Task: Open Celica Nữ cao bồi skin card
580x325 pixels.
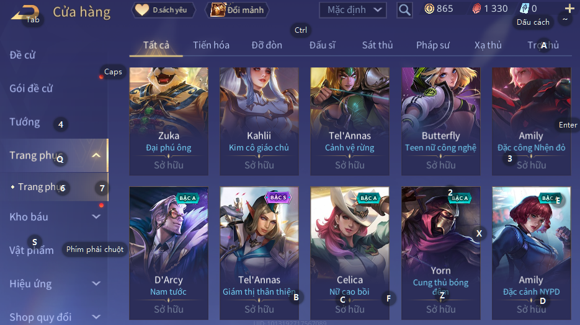Action: tap(350, 253)
